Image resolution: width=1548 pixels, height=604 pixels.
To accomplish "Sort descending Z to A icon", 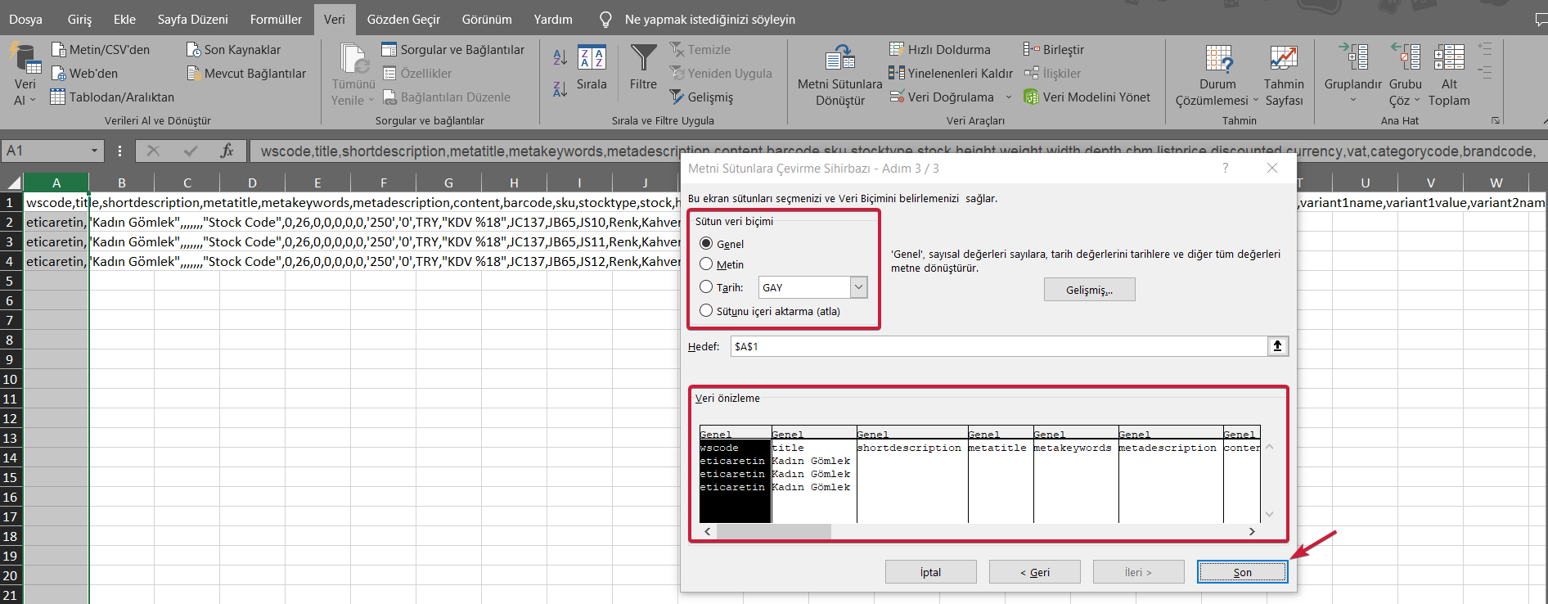I will [x=560, y=88].
